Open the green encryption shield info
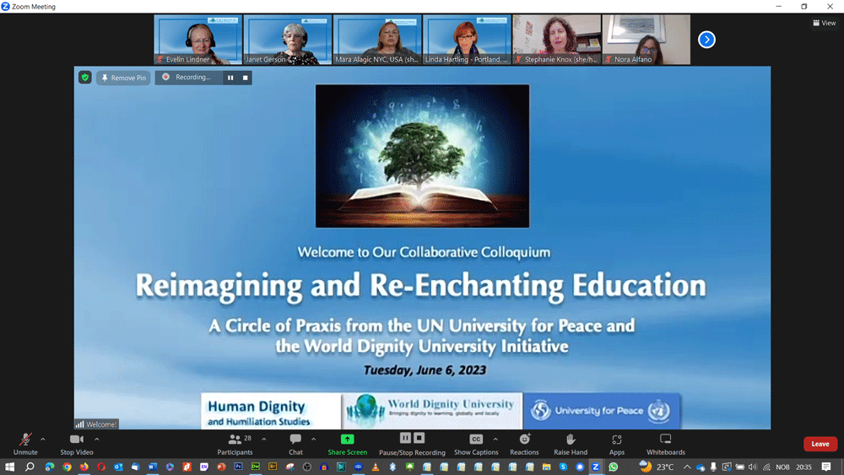The width and height of the screenshot is (844, 475). point(85,78)
